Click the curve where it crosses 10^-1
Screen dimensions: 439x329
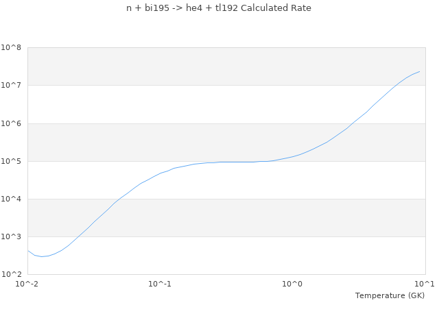click(x=160, y=173)
